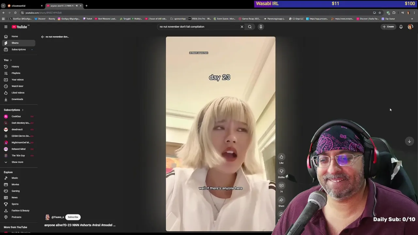
Task: Open the YouTube account avatar menu
Action: coord(410,27)
